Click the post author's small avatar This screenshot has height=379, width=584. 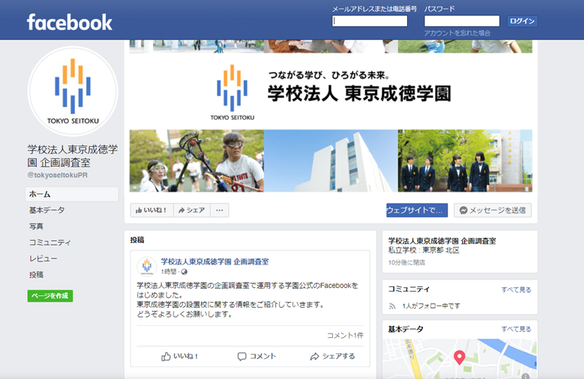pos(147,266)
